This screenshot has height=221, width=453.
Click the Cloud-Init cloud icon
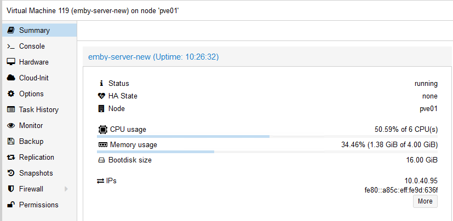[10, 78]
